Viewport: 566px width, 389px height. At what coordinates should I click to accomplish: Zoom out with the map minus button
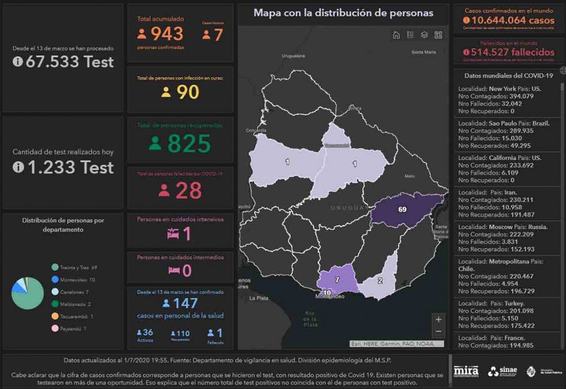click(439, 331)
